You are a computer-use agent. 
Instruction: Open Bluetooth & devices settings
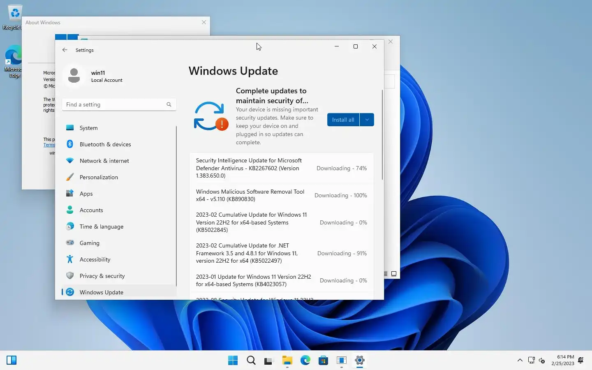119,144
